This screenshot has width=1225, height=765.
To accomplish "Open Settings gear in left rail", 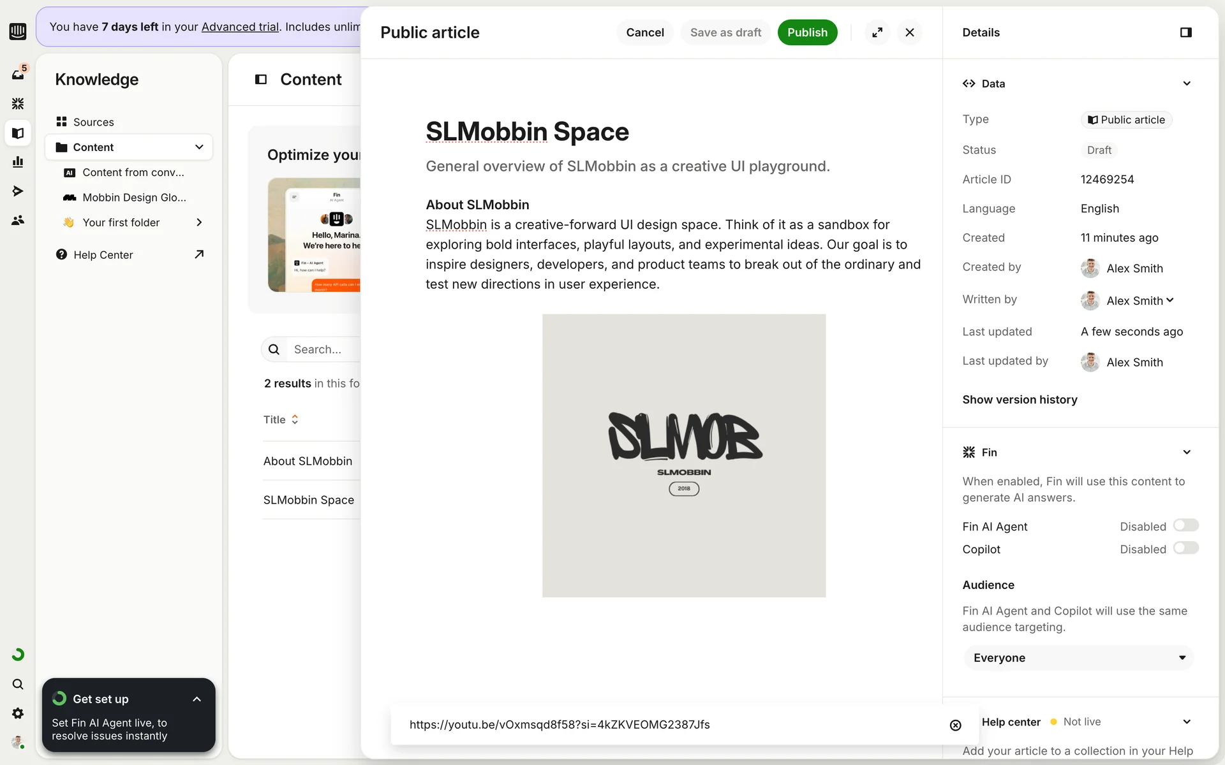I will (x=18, y=713).
